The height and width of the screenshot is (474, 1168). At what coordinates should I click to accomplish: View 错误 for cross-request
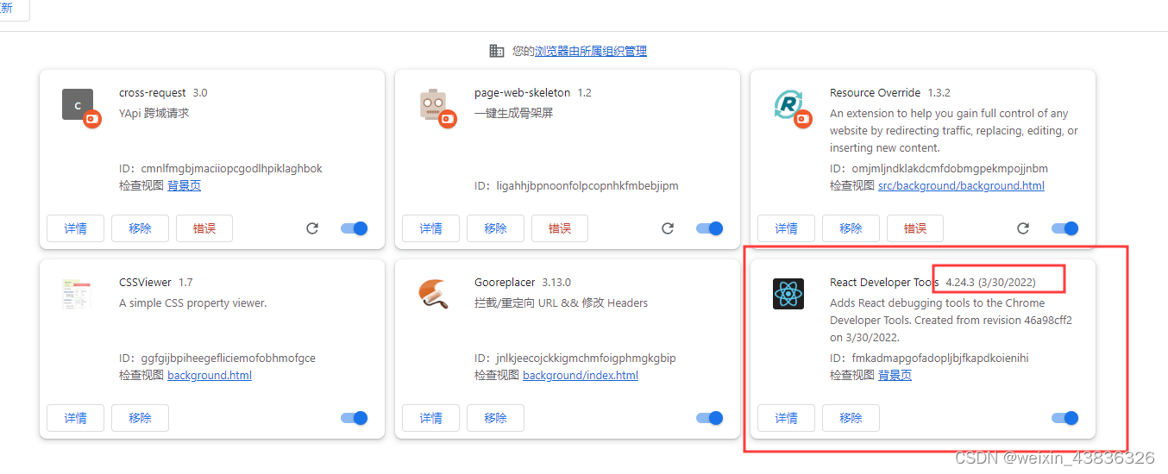coord(204,228)
